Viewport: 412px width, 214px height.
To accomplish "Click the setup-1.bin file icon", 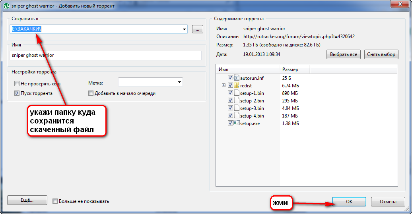I will point(236,93).
